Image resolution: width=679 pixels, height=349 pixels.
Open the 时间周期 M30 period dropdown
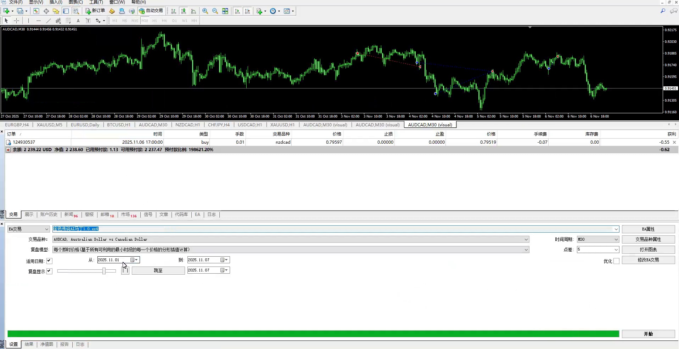pos(598,239)
